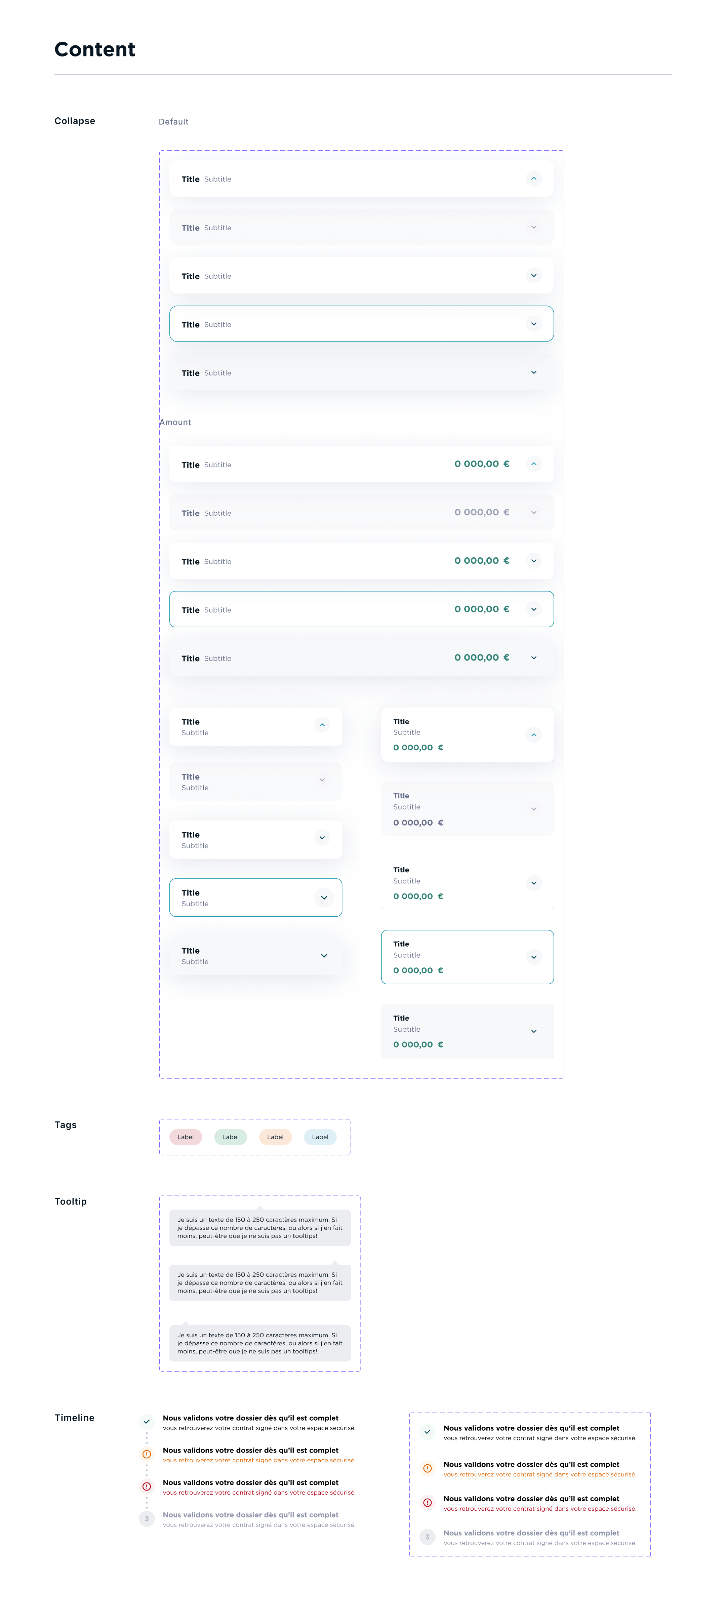Collapse first stacked amount card up chevron
This screenshot has width=726, height=1622.
tap(533, 735)
